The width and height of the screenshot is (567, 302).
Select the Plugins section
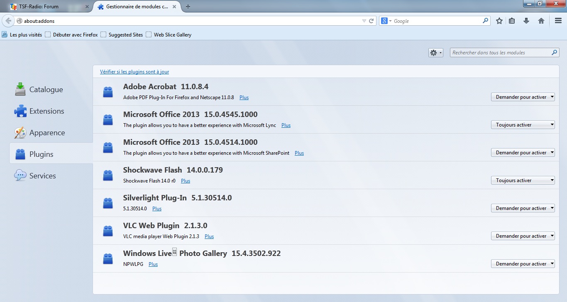click(51, 154)
